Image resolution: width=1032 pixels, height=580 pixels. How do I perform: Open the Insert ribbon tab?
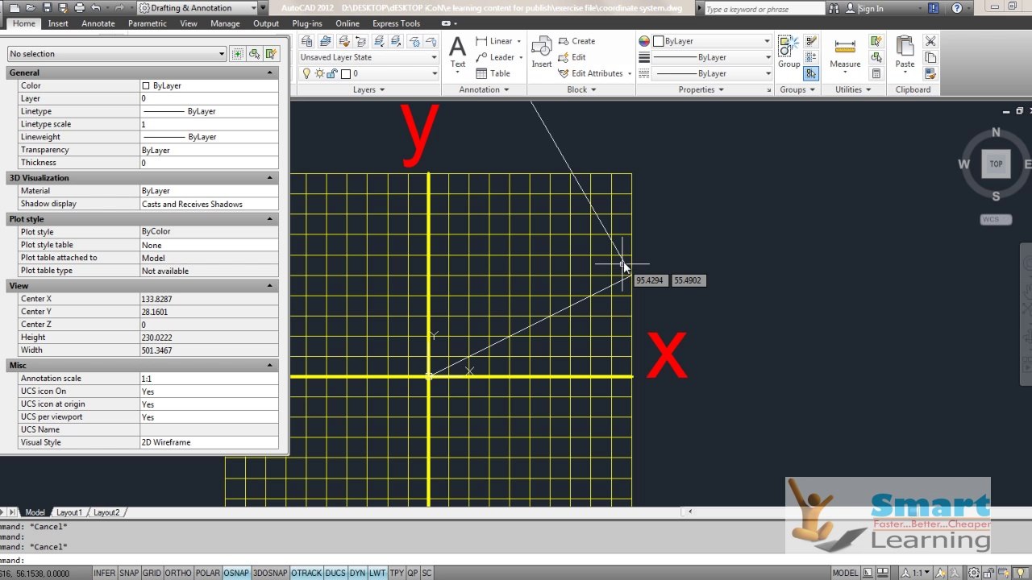pos(58,23)
